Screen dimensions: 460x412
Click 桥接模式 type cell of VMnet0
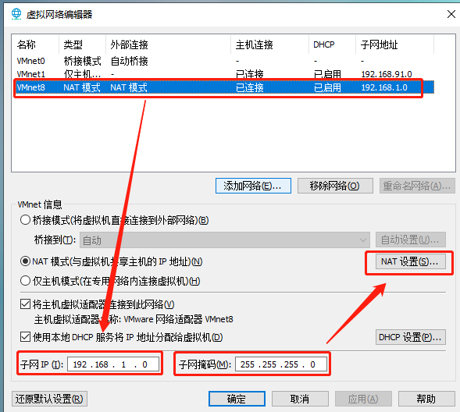[x=83, y=61]
